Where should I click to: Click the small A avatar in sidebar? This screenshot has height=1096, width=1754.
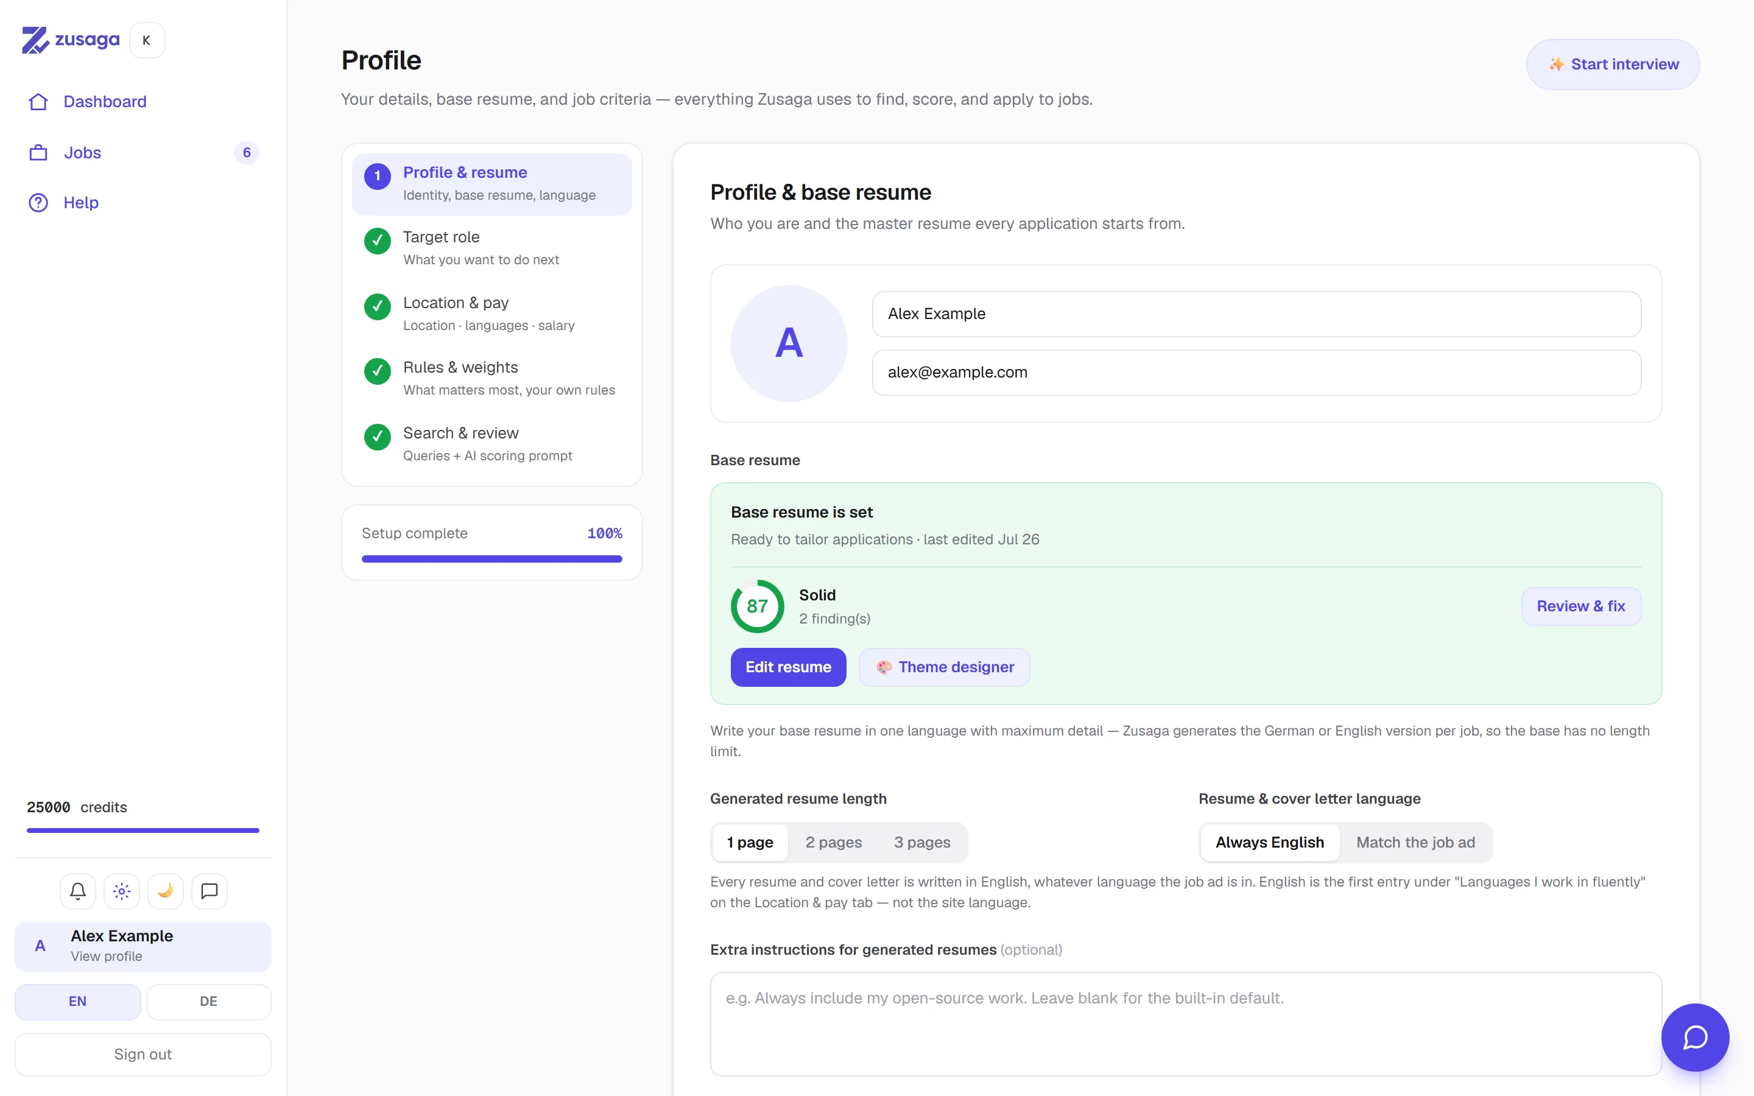[x=41, y=946]
